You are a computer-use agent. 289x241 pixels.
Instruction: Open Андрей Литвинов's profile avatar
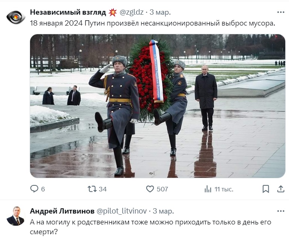[x=16, y=216]
